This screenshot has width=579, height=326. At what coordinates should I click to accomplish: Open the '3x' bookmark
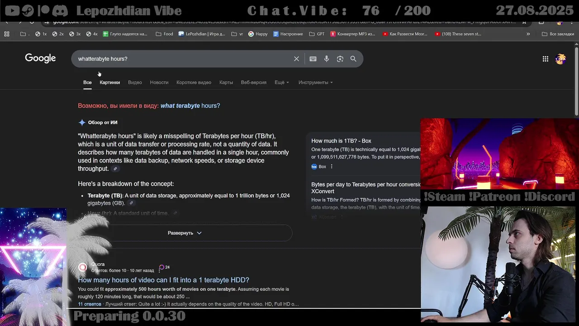(x=75, y=34)
